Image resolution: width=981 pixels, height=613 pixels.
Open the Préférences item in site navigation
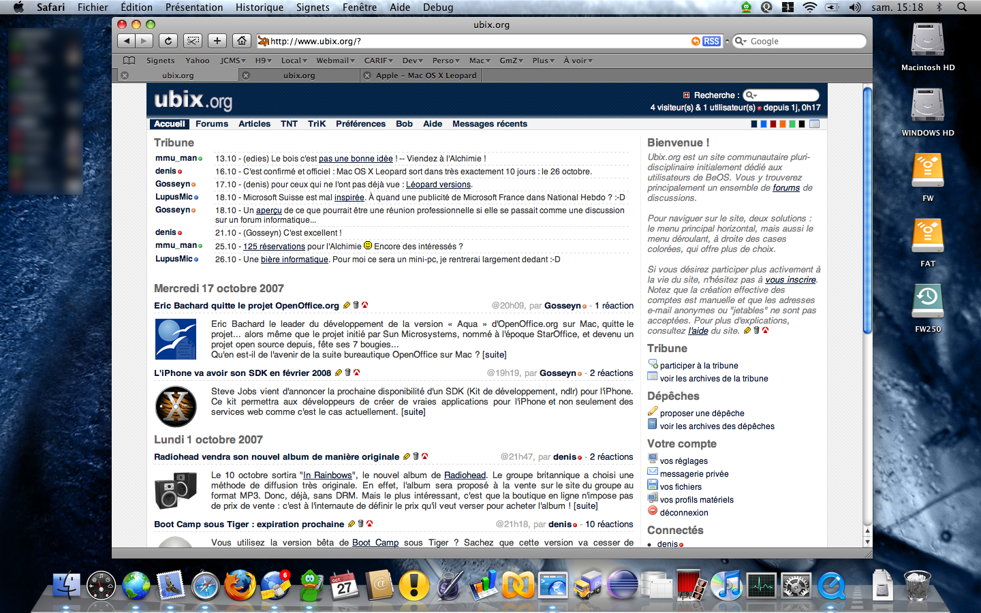360,124
